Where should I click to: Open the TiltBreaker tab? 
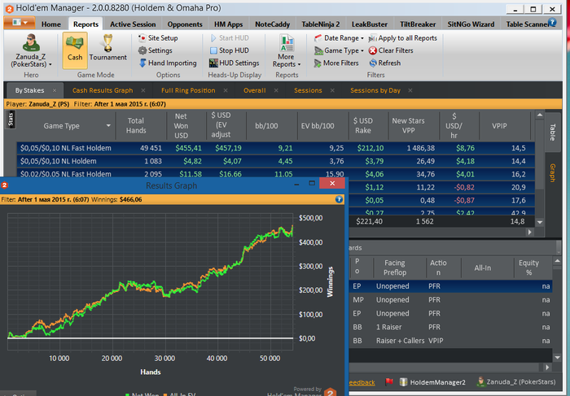coord(418,24)
